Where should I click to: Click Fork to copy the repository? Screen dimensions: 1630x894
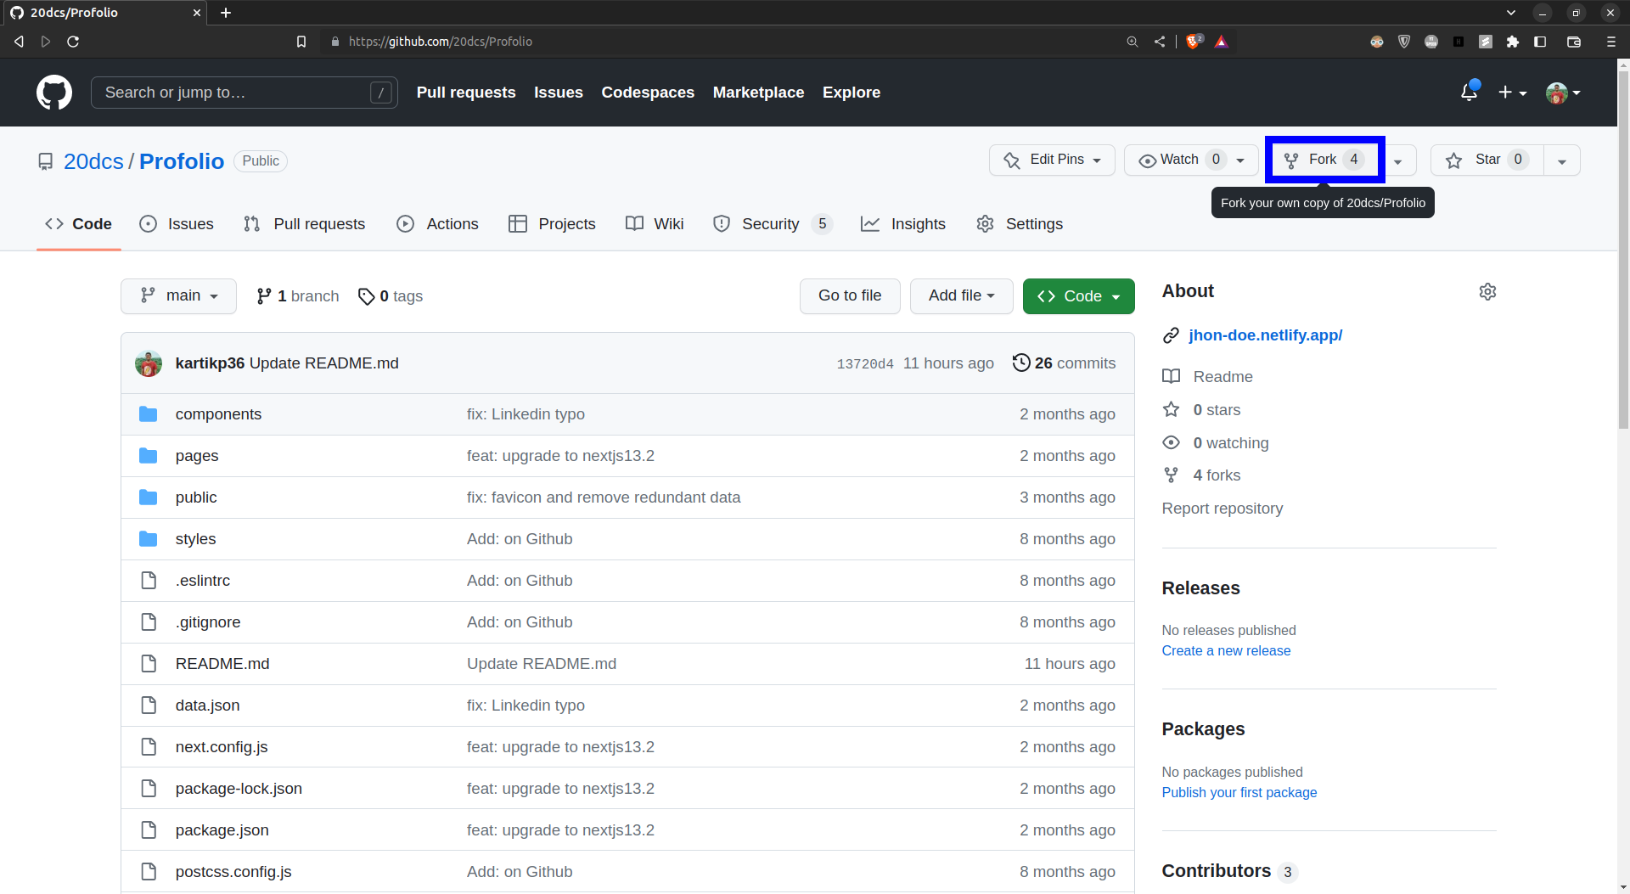tap(1321, 159)
